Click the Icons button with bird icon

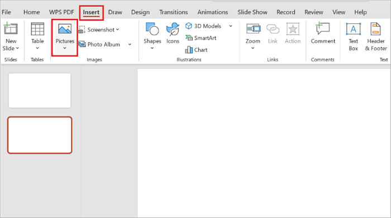click(x=173, y=33)
